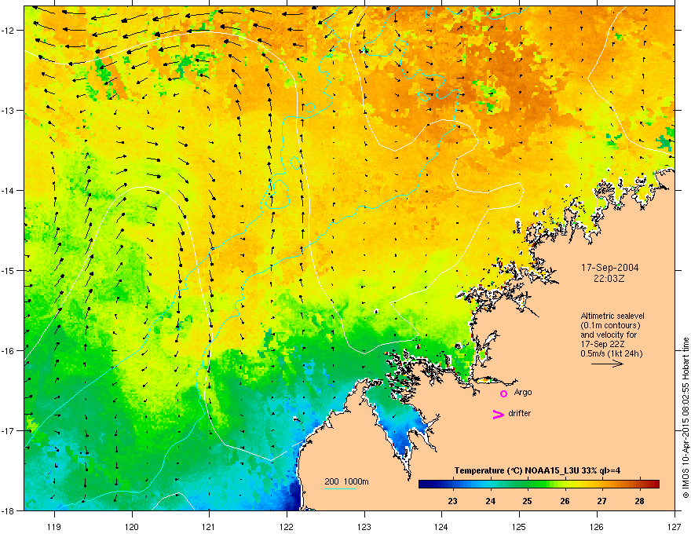Click the "and velocity for" legend line
The image size is (691, 534).
tap(609, 335)
